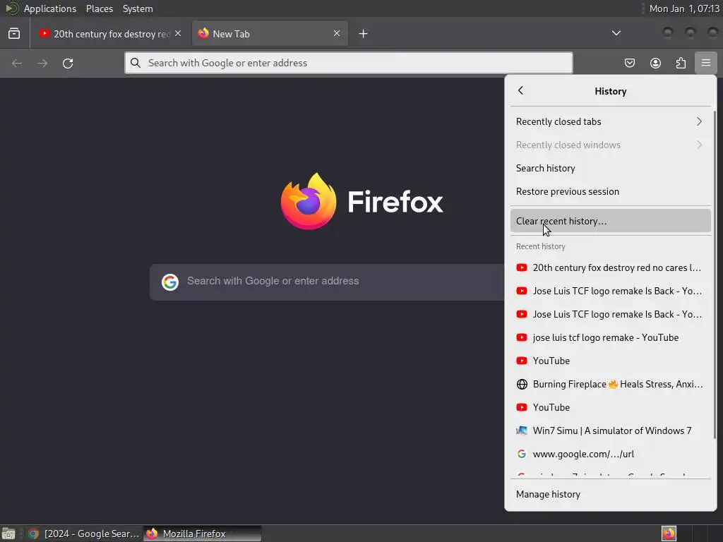Open the Firefox account icon
The height and width of the screenshot is (542, 723).
655,63
